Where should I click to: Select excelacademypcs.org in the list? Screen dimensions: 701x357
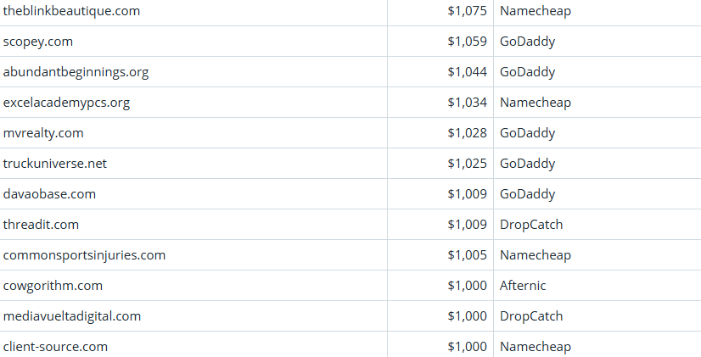pyautogui.click(x=66, y=103)
